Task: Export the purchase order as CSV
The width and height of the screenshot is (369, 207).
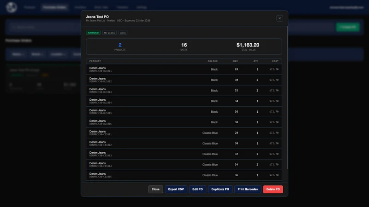Action: [176, 189]
